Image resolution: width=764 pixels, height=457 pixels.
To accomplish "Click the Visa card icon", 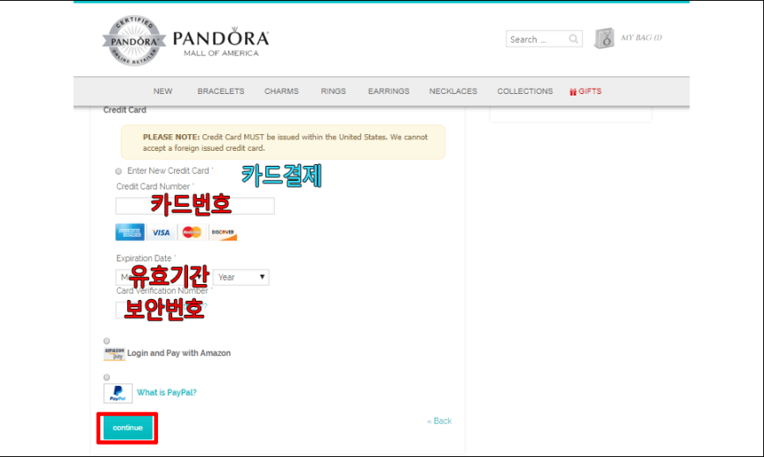I will point(161,232).
